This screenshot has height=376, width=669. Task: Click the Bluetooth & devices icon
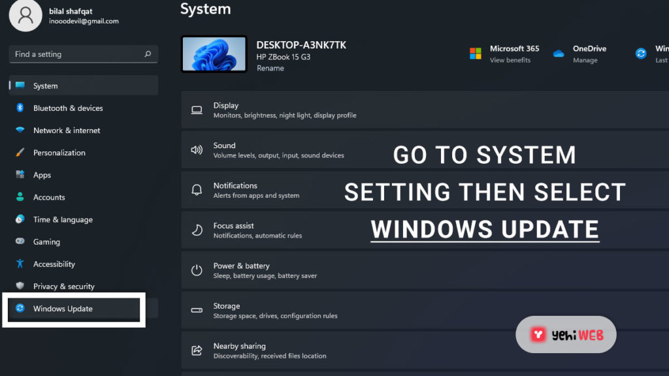coord(20,108)
